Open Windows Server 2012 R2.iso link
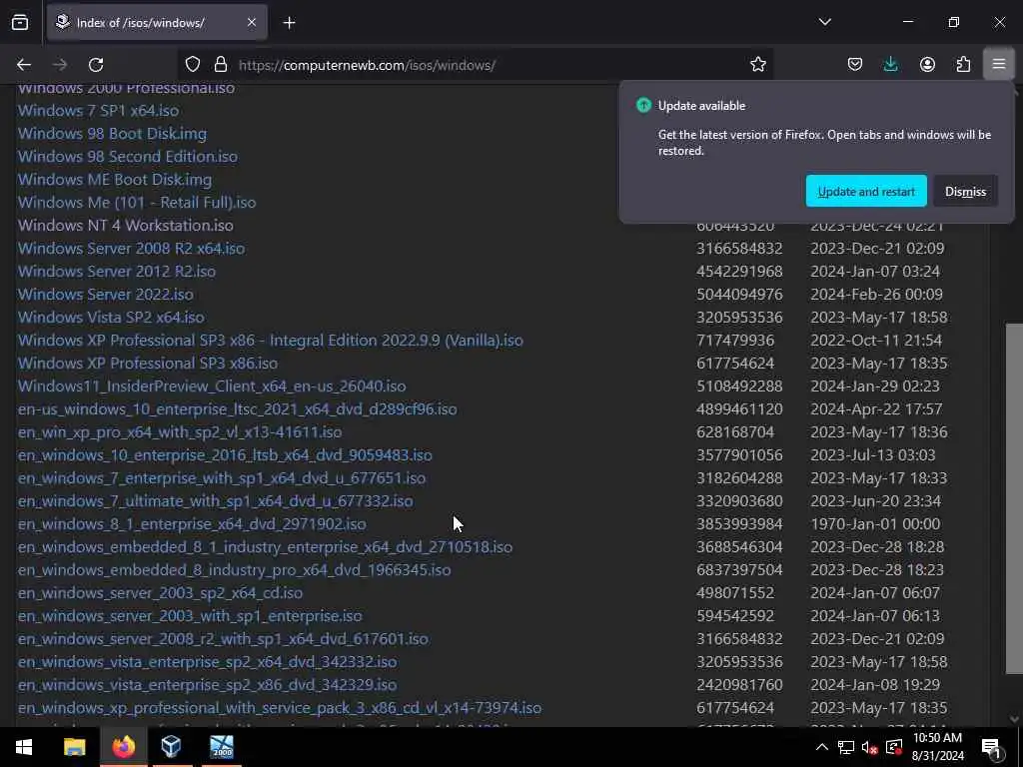Image resolution: width=1023 pixels, height=767 pixels. pos(116,272)
